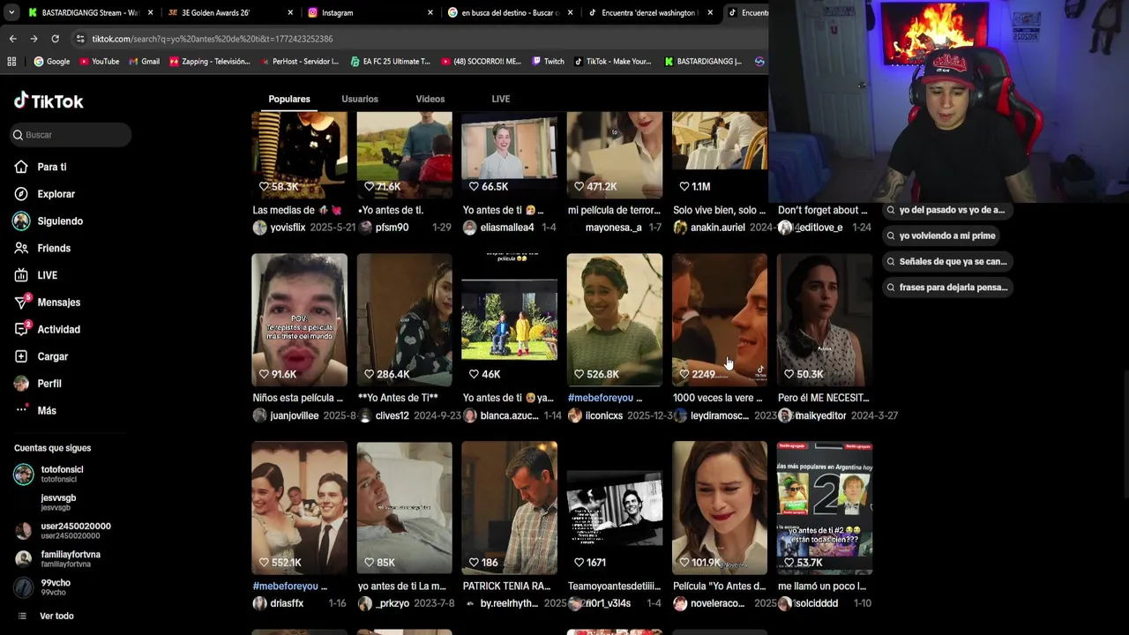Click the #mebeforeyou hashtag under driasffx video
1129x635 pixels.
(x=285, y=586)
